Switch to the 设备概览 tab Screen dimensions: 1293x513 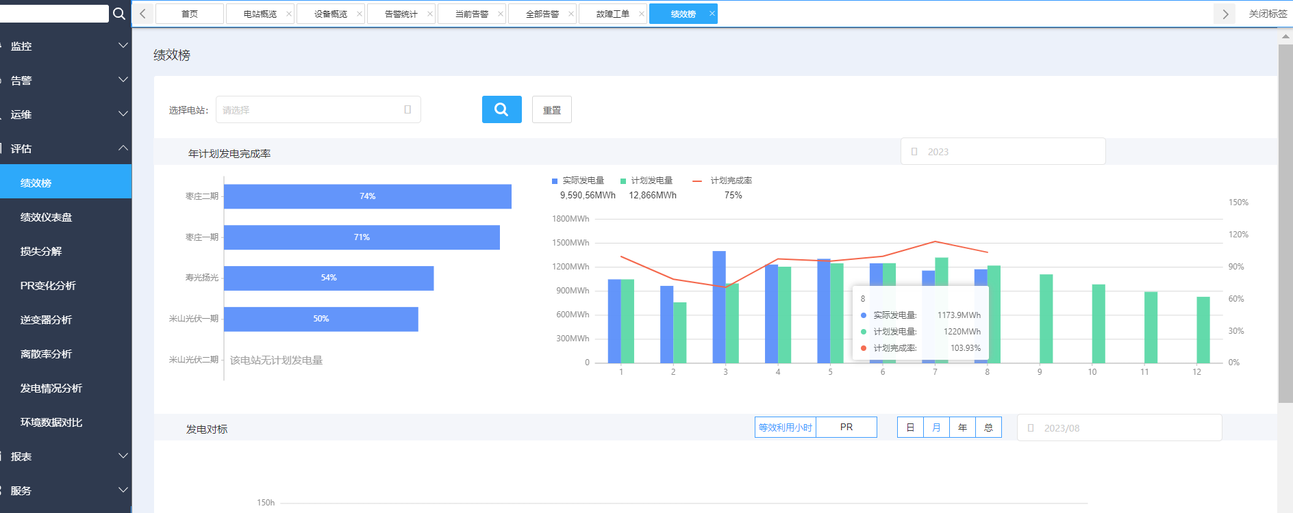pos(331,14)
